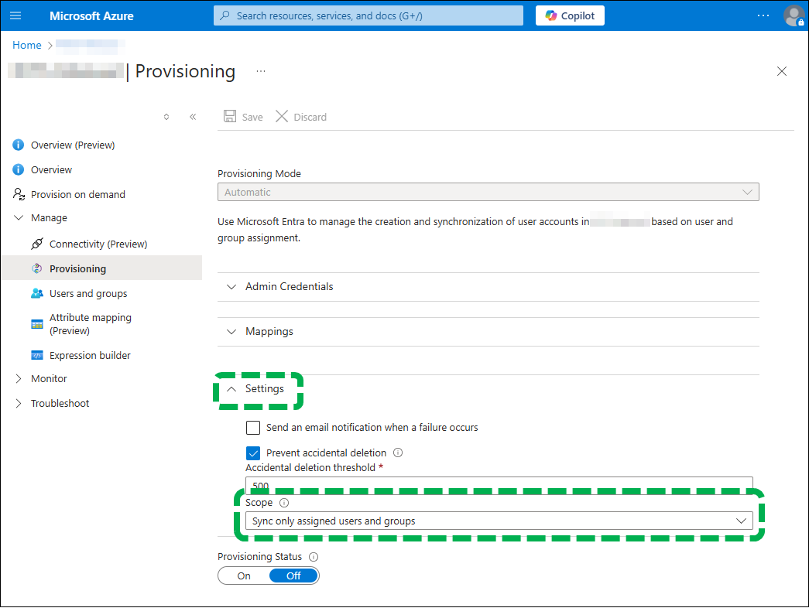Navigate Home via the breadcrumb
Image resolution: width=809 pixels, height=608 pixels.
26,45
